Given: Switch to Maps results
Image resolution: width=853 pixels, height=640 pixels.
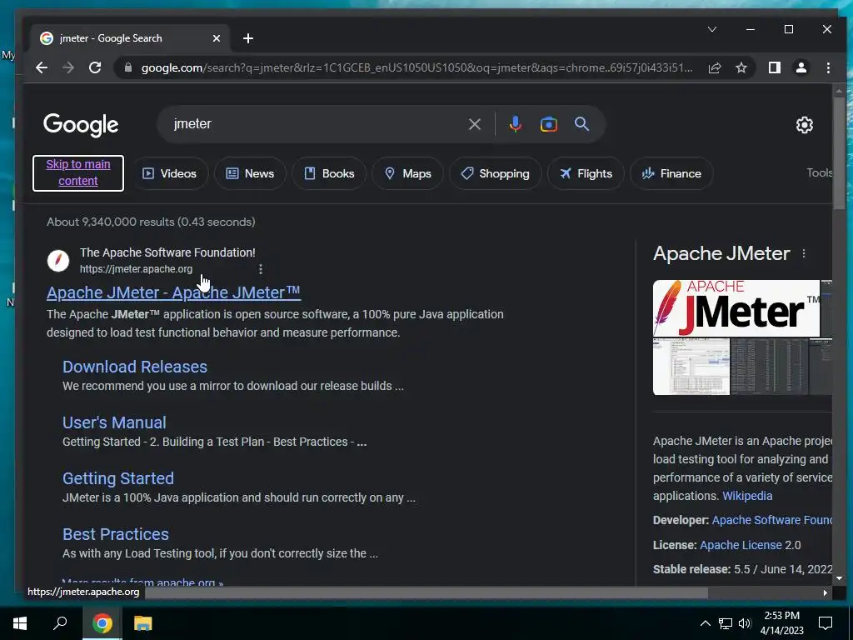Looking at the screenshot, I should [407, 173].
